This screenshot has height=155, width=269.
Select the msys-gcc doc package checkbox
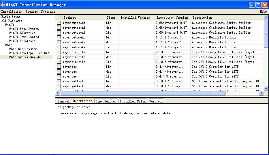pyautogui.click(x=59, y=71)
